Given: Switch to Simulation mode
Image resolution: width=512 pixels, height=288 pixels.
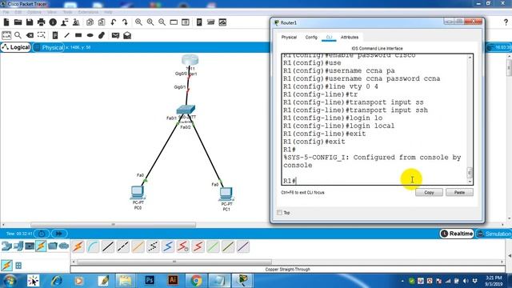Looking at the screenshot, I should [x=494, y=234].
